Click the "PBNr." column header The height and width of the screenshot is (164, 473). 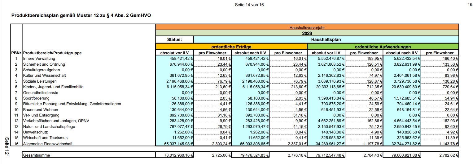16,53
